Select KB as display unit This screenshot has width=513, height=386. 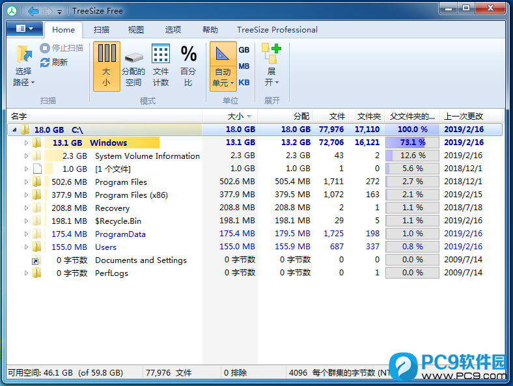click(244, 83)
